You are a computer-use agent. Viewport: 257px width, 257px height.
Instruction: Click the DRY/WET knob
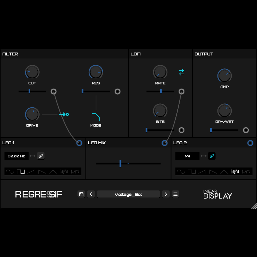[225, 111]
